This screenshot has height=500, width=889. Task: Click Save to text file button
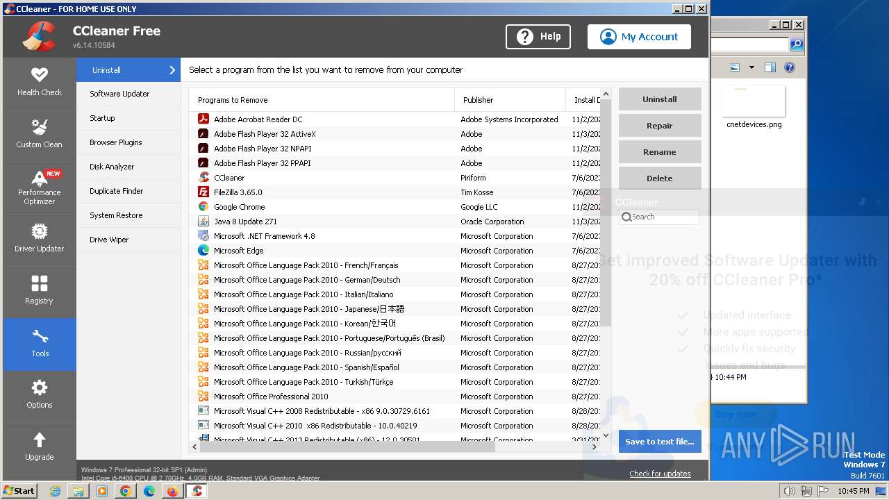click(x=660, y=442)
